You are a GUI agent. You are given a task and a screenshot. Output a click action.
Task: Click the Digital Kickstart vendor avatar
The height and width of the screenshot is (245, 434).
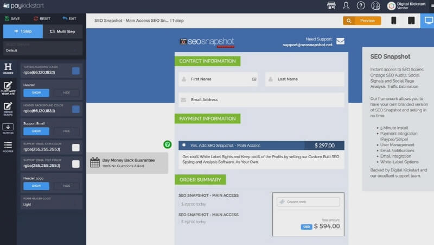point(391,6)
